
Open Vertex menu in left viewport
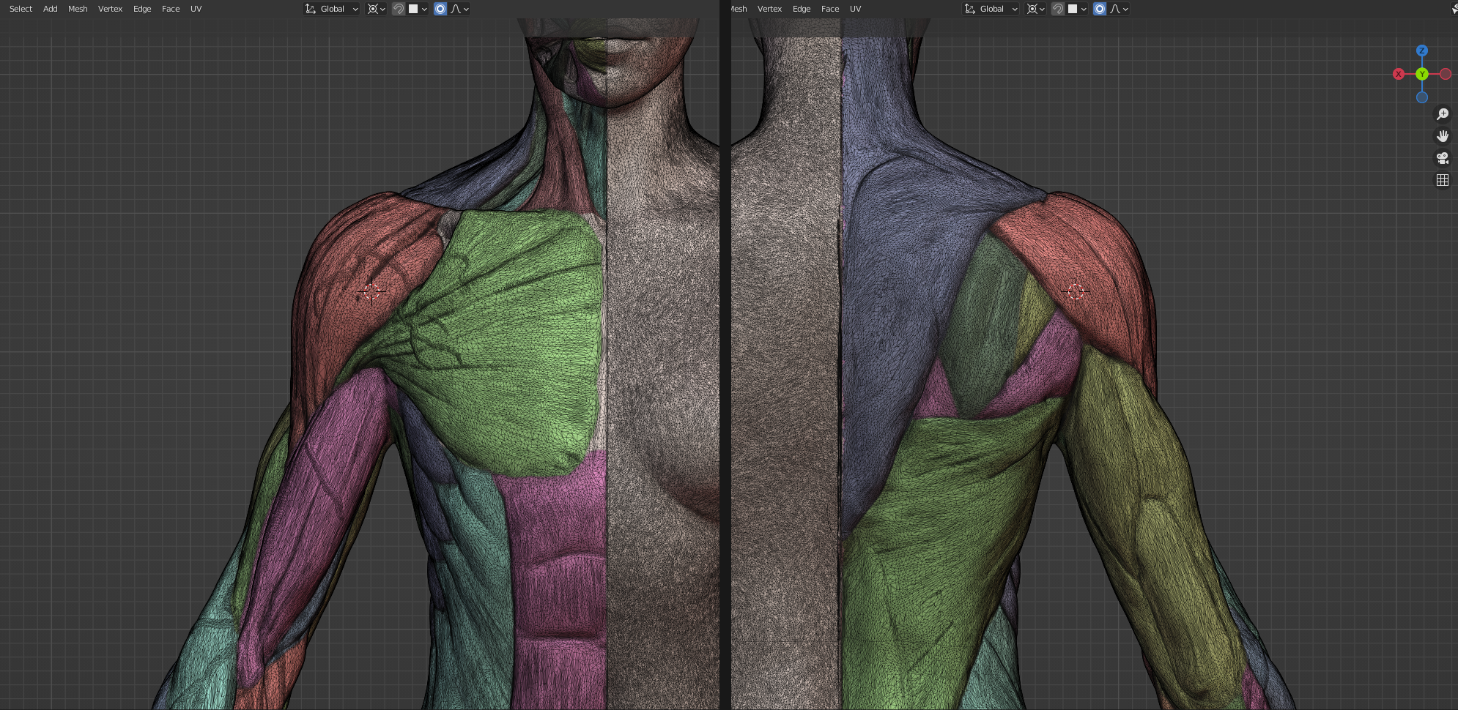click(110, 9)
